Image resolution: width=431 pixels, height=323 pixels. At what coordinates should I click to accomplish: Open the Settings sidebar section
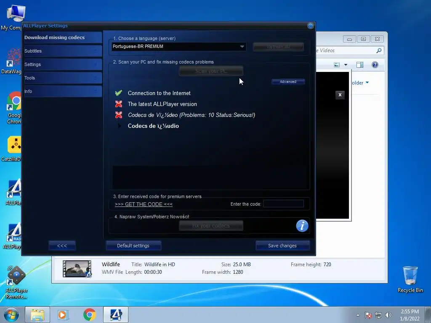(63, 64)
